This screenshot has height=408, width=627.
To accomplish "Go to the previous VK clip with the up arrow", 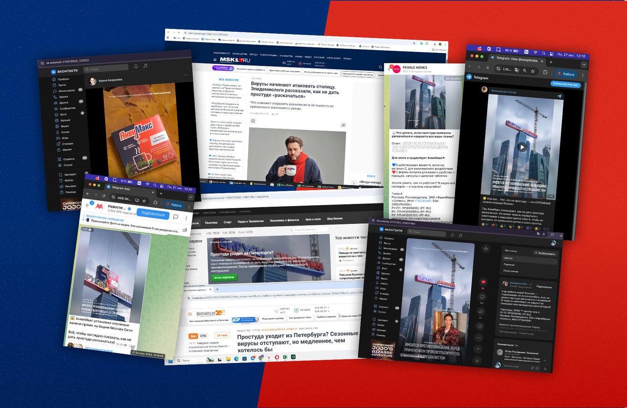I will click(478, 349).
